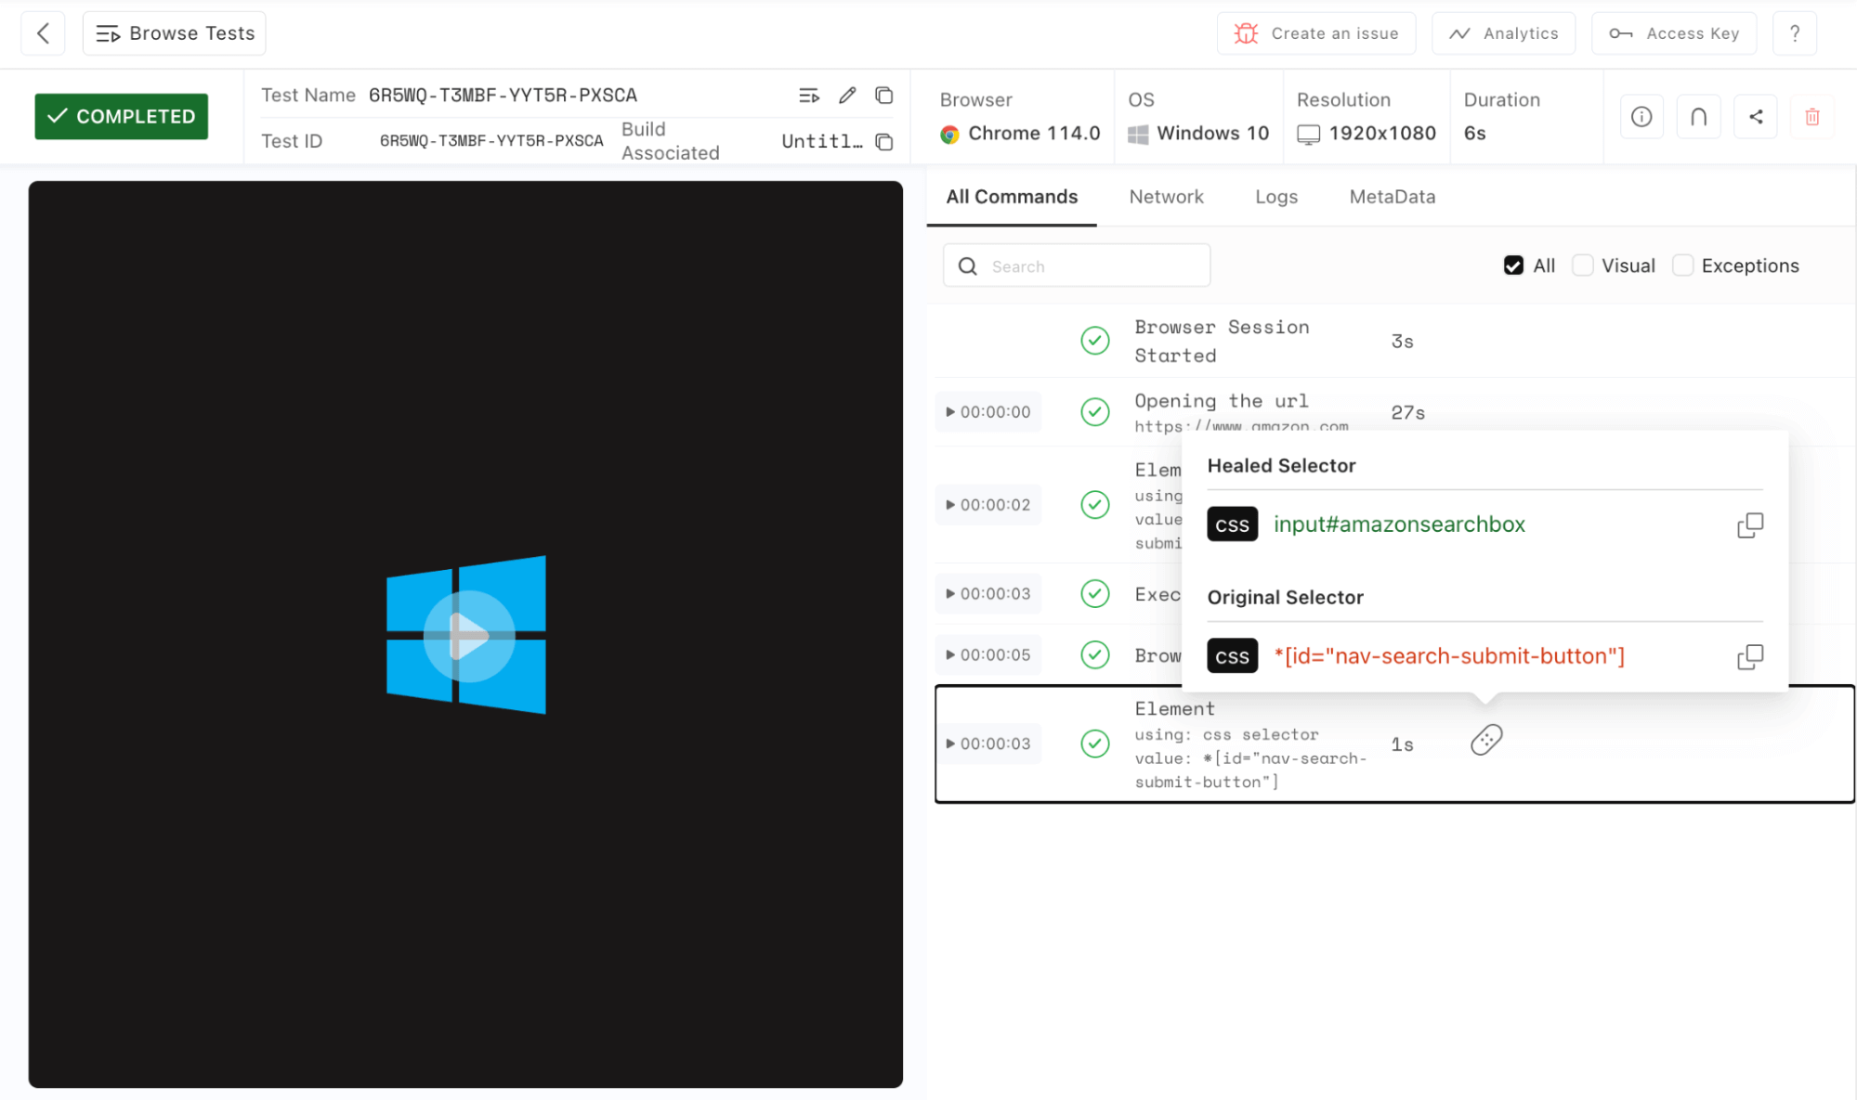Image resolution: width=1857 pixels, height=1100 pixels.
Task: Click the healing badge icon on the Element command
Action: 1485,739
